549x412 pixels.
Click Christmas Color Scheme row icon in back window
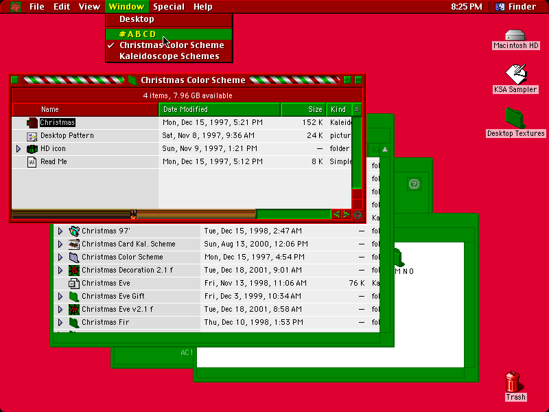[x=74, y=257]
